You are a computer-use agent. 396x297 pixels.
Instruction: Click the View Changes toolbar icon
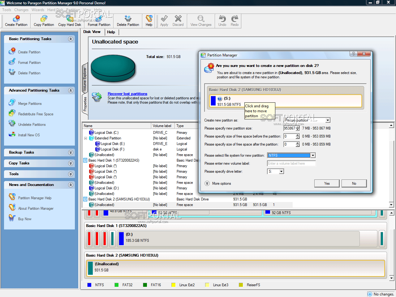[x=201, y=21]
